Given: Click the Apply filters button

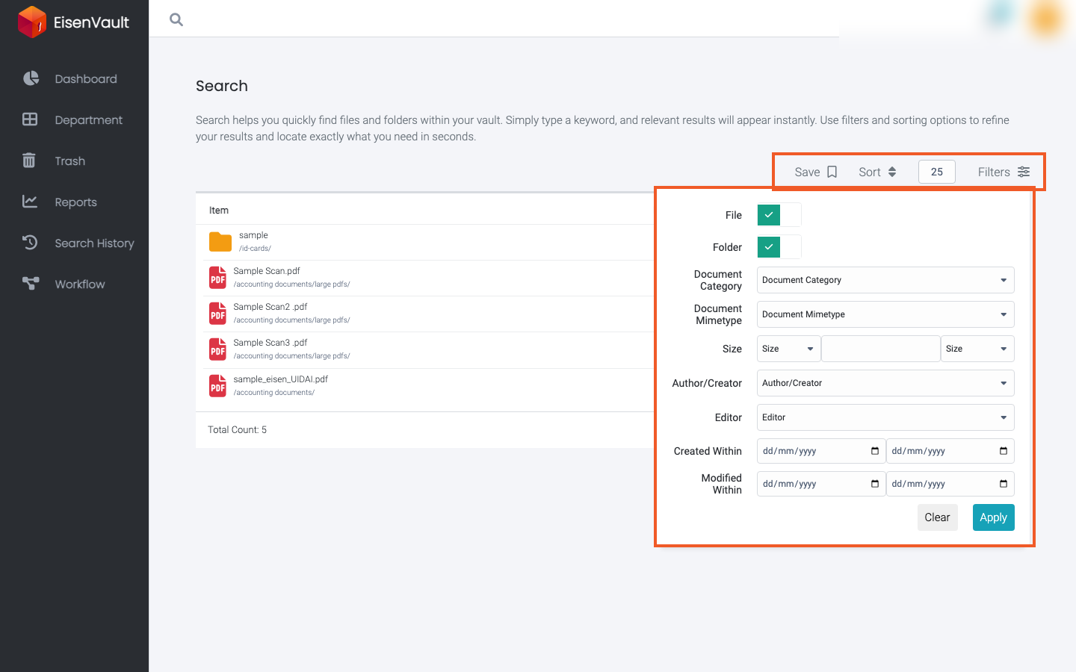Looking at the screenshot, I should pos(994,517).
